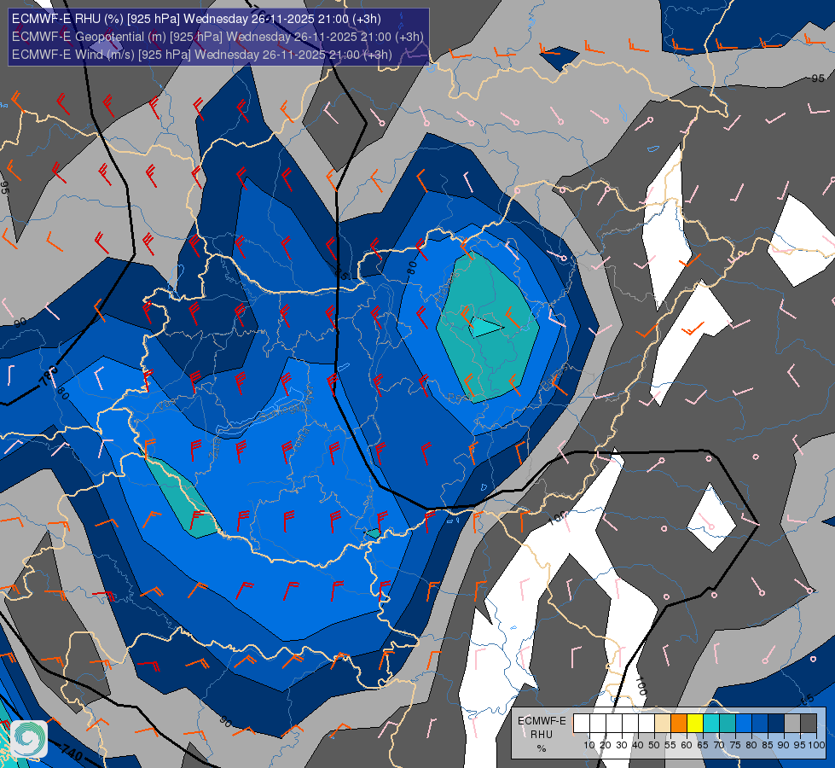Click the legend tick label 60
This screenshot has height=768, width=835.
pos(687,745)
